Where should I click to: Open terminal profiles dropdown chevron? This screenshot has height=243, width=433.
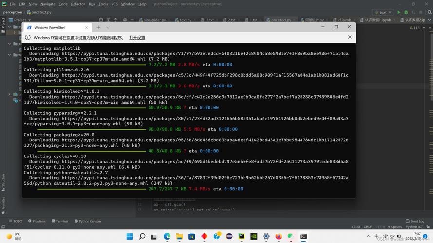tap(108, 27)
